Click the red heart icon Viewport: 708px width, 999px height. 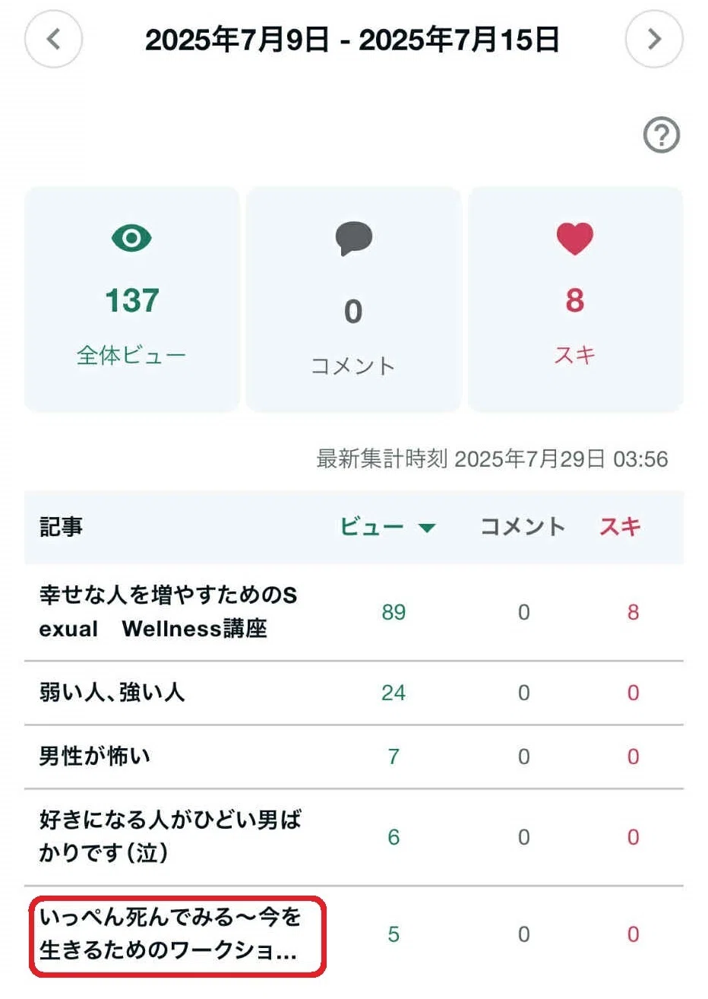574,239
